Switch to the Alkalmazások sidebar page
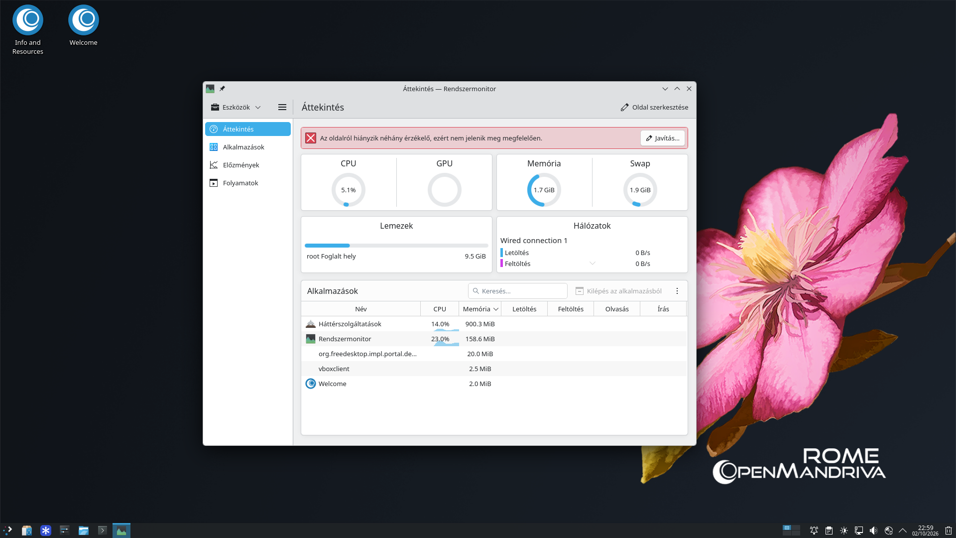 (x=248, y=147)
